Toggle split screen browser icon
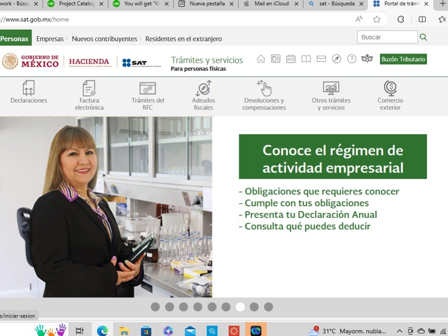Image resolution: width=448 pixels, height=336 pixels. (x=422, y=19)
